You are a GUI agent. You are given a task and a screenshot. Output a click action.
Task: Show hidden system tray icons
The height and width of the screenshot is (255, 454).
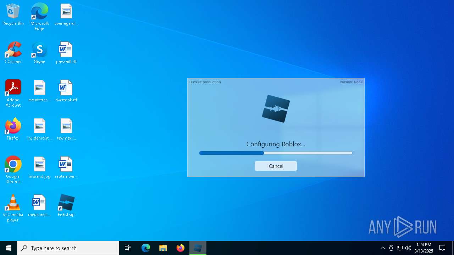tap(383, 248)
